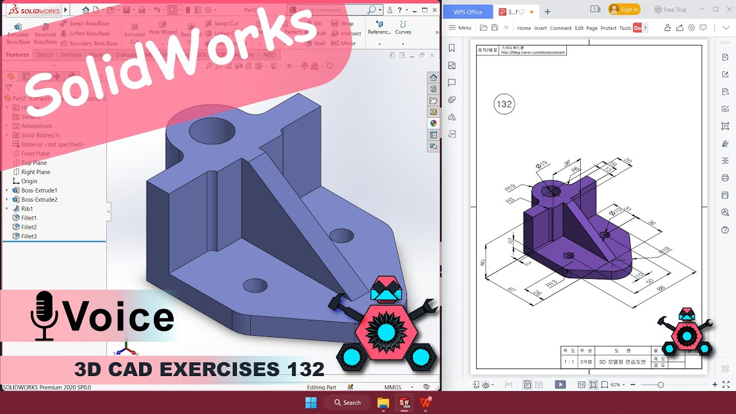This screenshot has height=414, width=736.
Task: Expand Rib1 feature node
Action: pyautogui.click(x=6, y=209)
